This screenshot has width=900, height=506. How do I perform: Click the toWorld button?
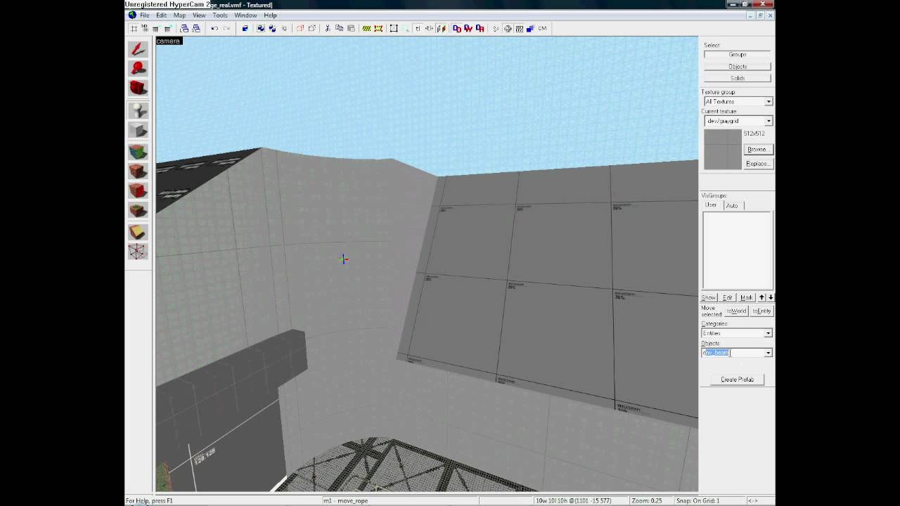[x=736, y=311]
